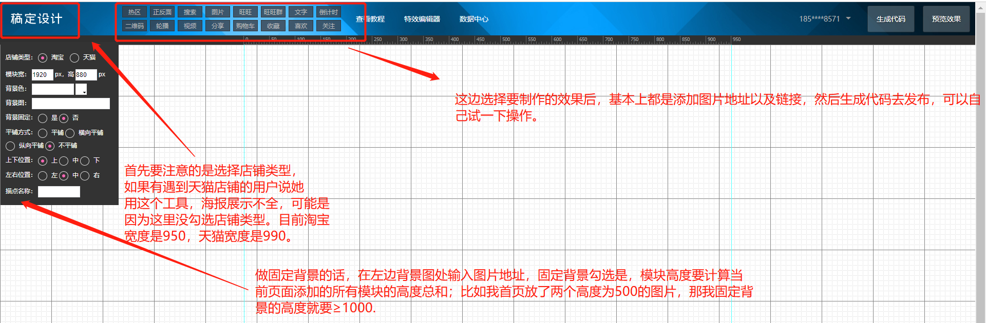
Task: Go to 数据中心 data center
Action: [473, 19]
